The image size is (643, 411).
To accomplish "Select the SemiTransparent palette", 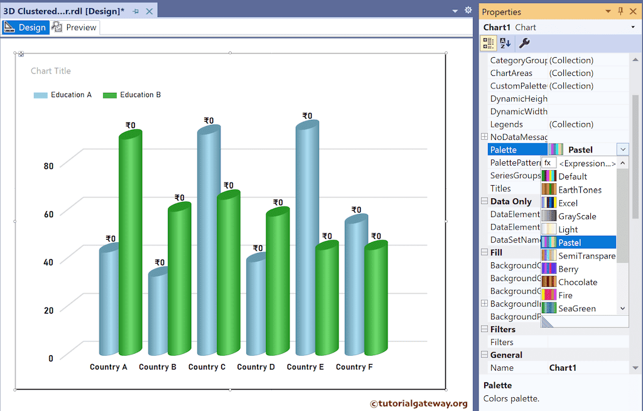I will (578, 255).
